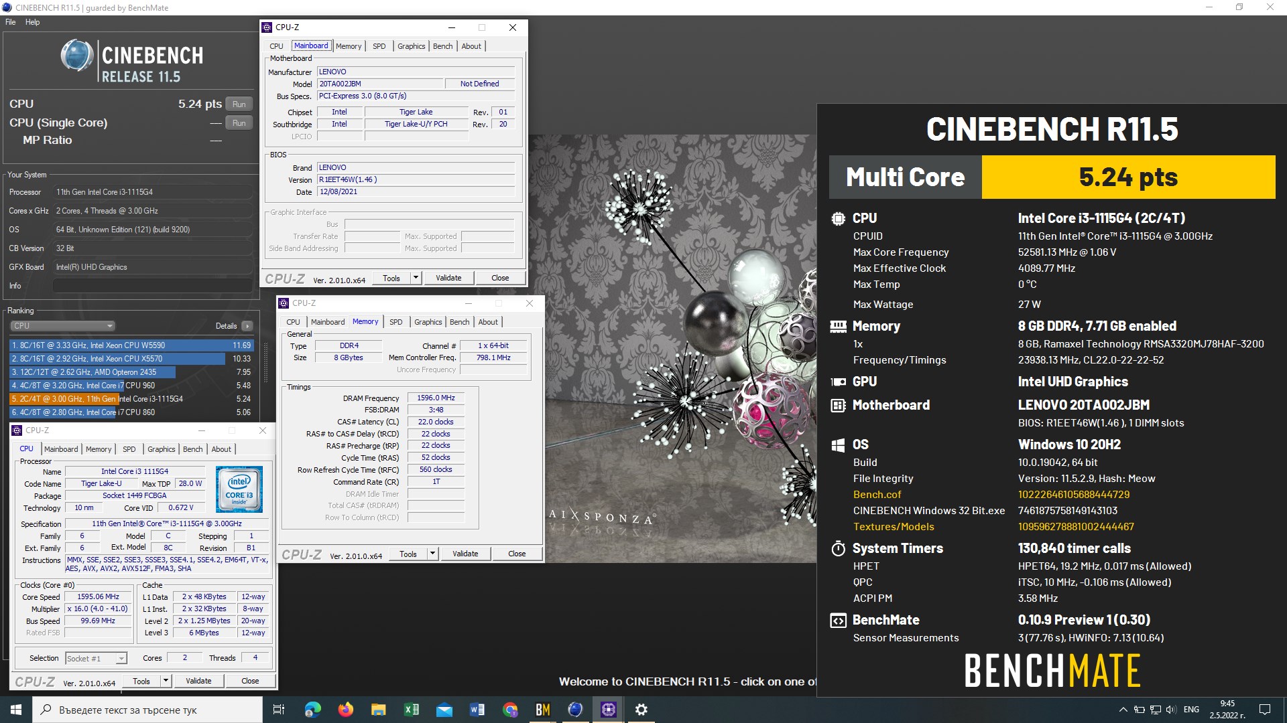Switch to CPU-Z taskbar icon
Screen dimensions: 1287x723
[608, 710]
